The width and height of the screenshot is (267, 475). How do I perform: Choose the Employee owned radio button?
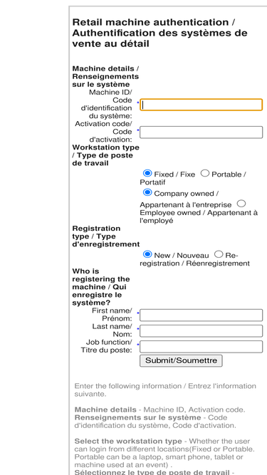[x=241, y=203]
